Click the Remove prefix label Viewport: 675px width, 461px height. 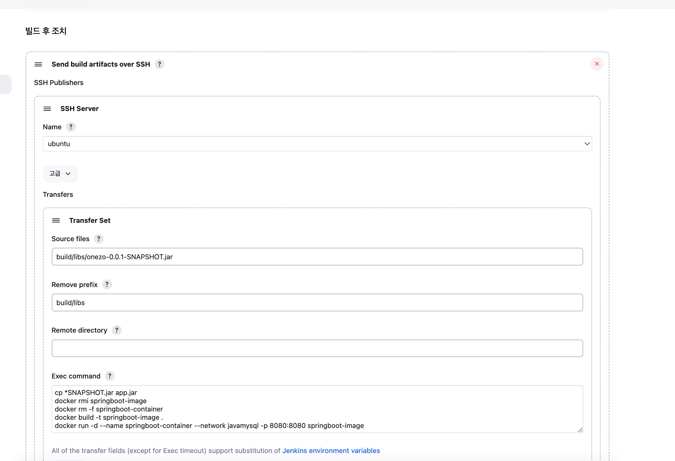[75, 285]
